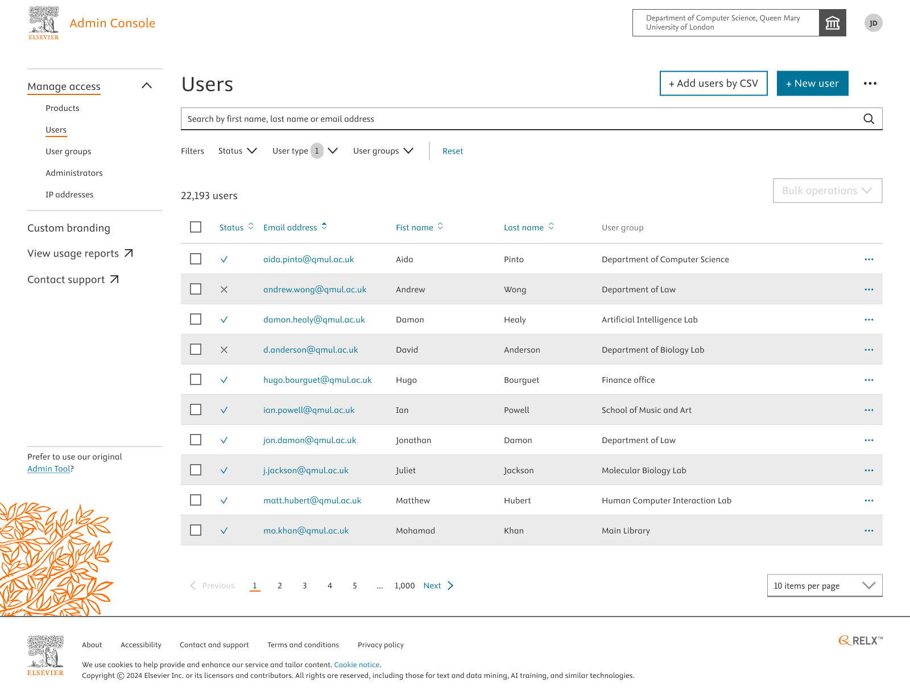The width and height of the screenshot is (910, 699).
Task: Click the RELX logo in footer
Action: [861, 640]
